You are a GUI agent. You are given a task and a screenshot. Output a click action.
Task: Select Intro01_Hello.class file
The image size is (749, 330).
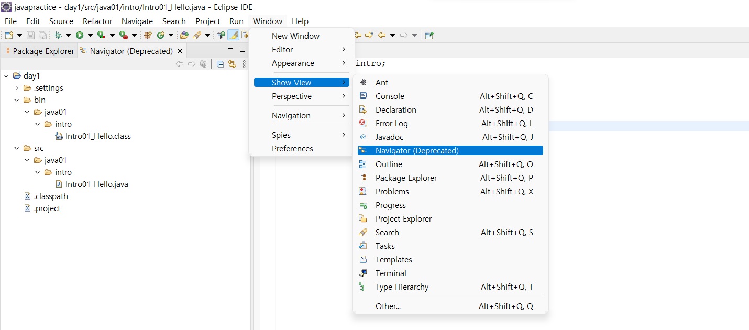93,136
